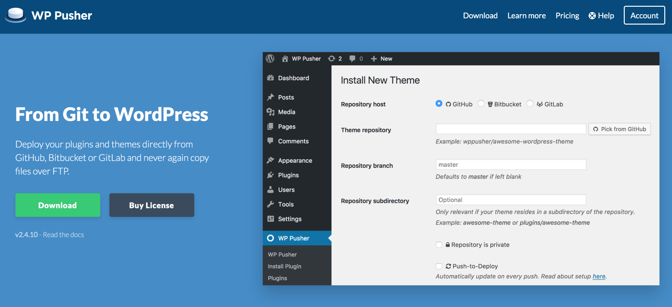Click the green Download button

(x=58, y=205)
